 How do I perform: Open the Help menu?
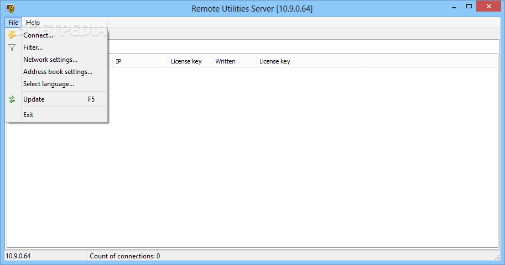33,23
